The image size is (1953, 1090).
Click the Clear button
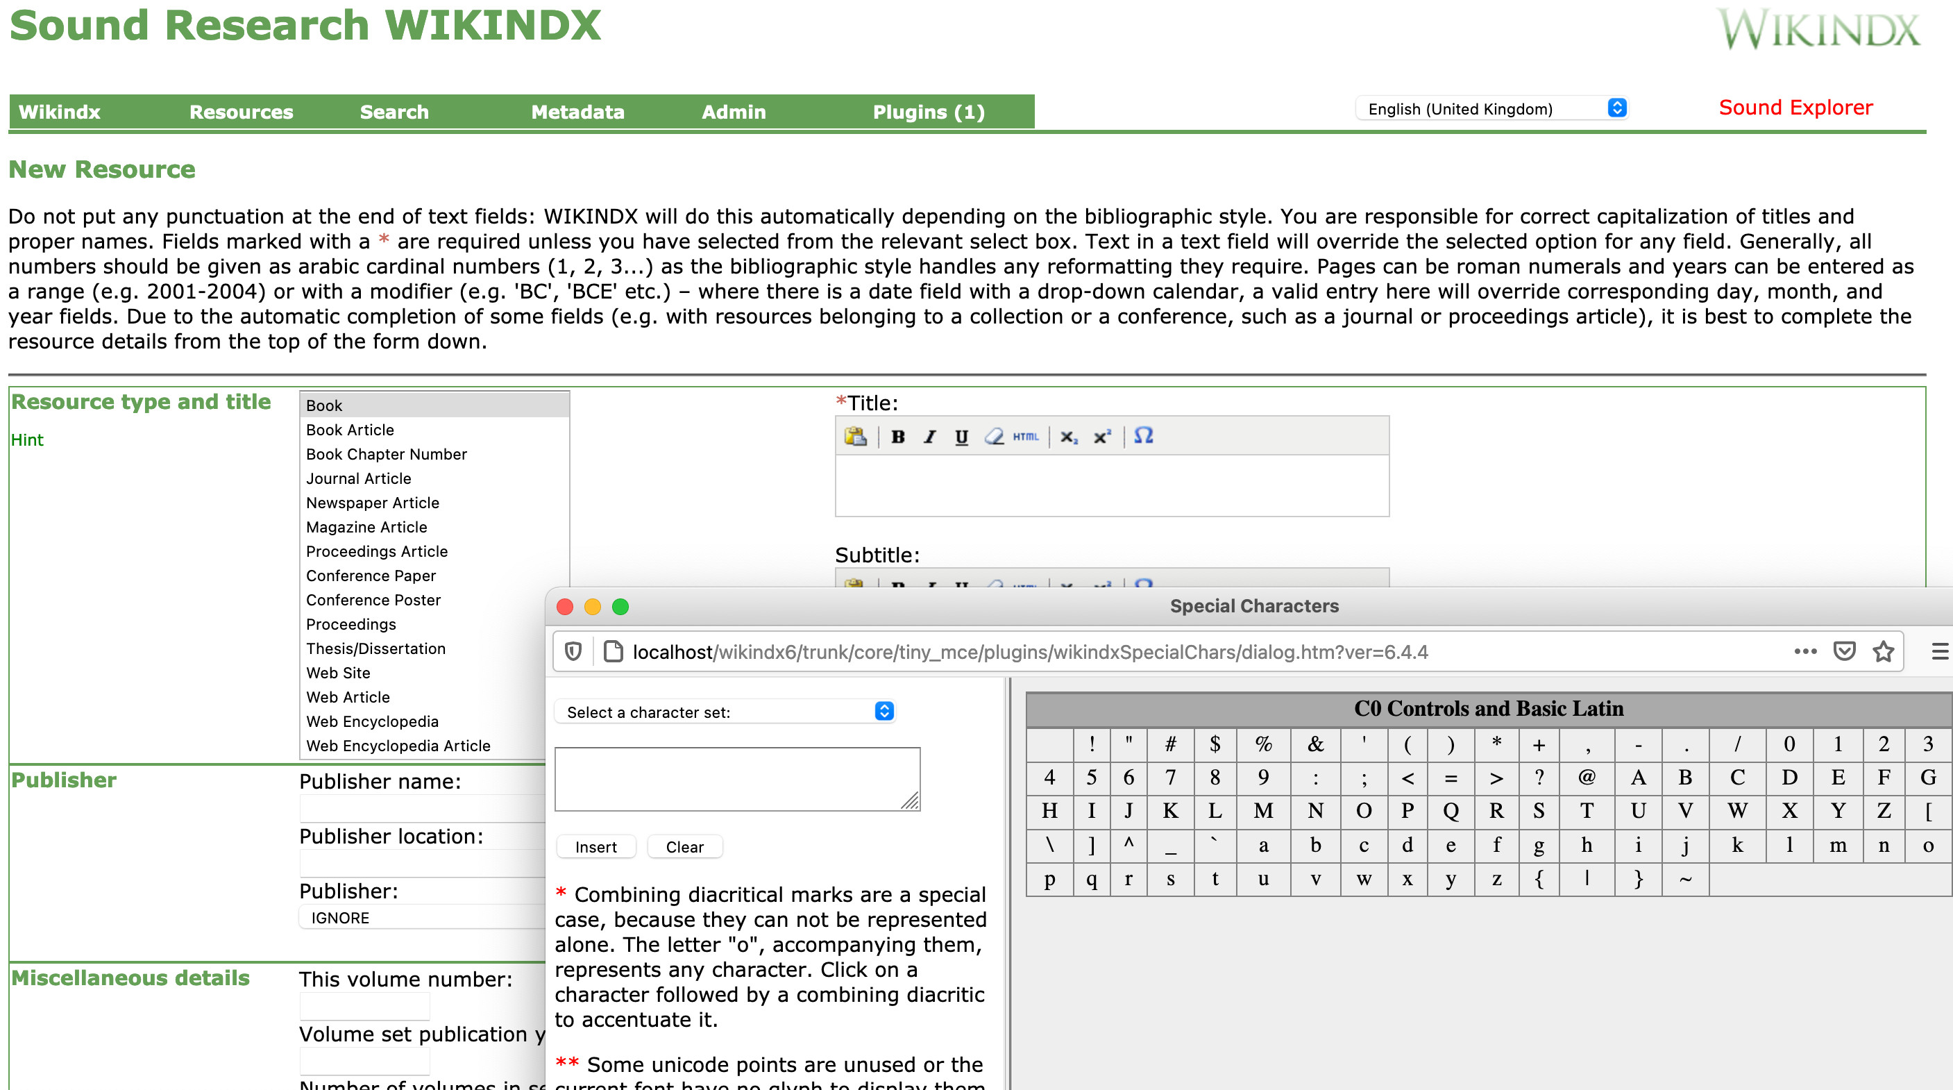[x=684, y=846]
